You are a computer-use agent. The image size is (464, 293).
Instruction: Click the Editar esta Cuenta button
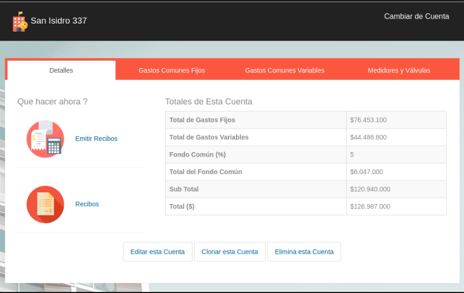click(157, 252)
